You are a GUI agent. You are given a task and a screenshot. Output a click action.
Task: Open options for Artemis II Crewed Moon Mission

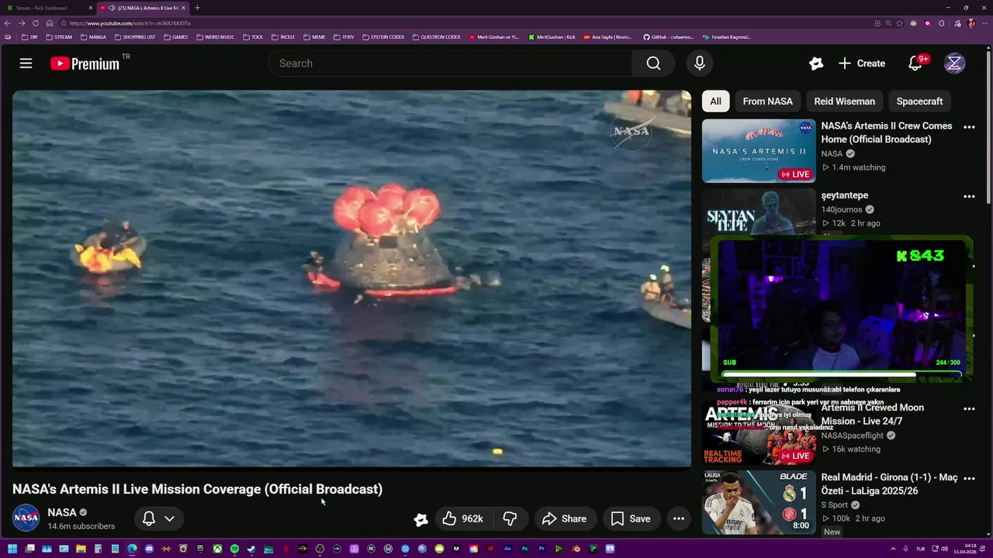coord(969,409)
